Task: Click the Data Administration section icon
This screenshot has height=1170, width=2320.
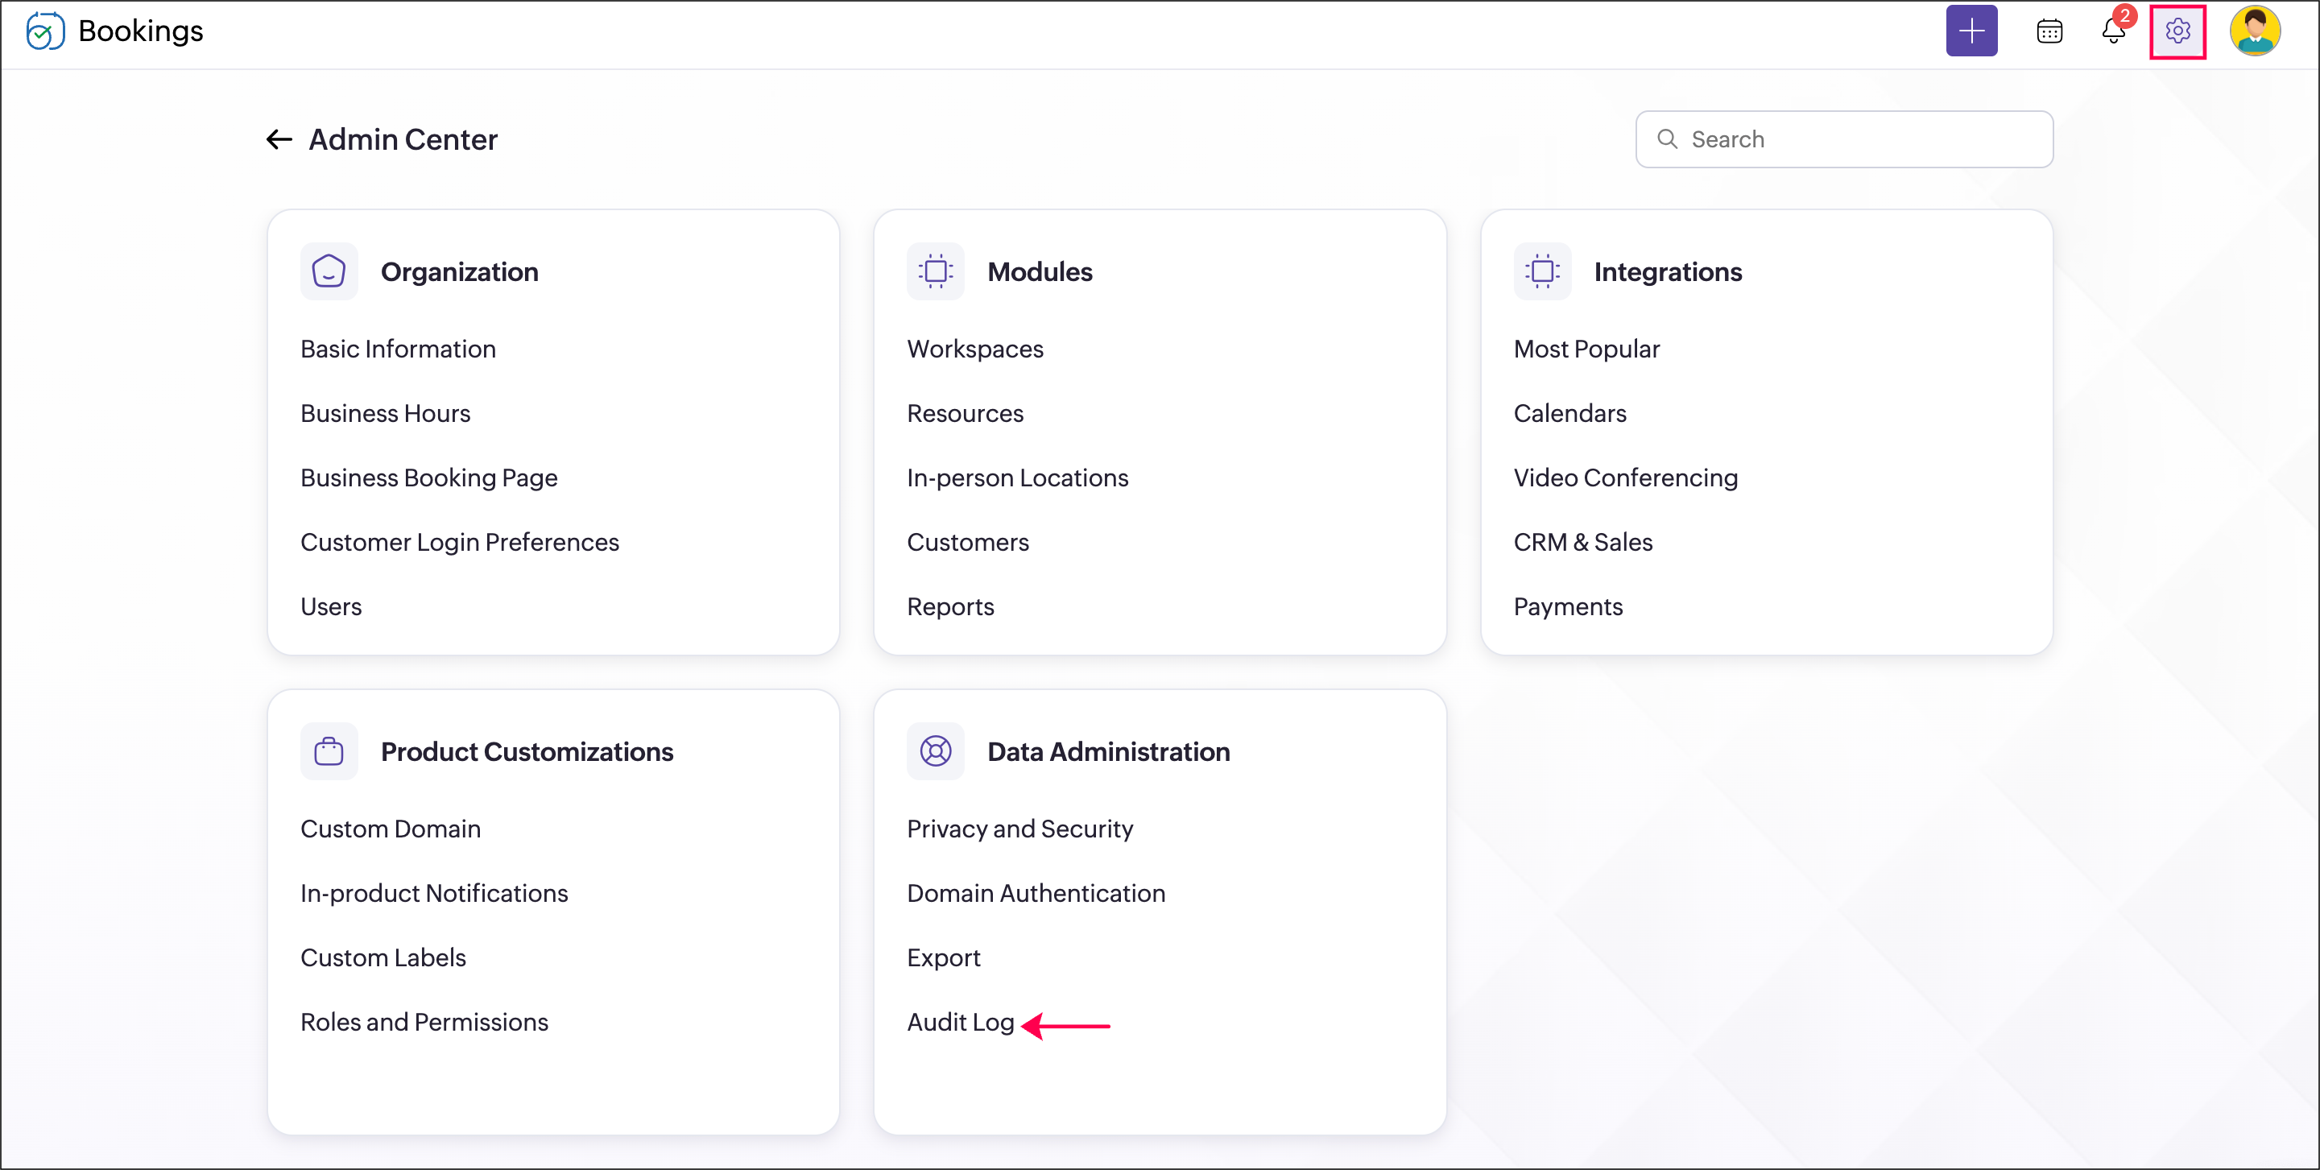Action: (x=935, y=751)
